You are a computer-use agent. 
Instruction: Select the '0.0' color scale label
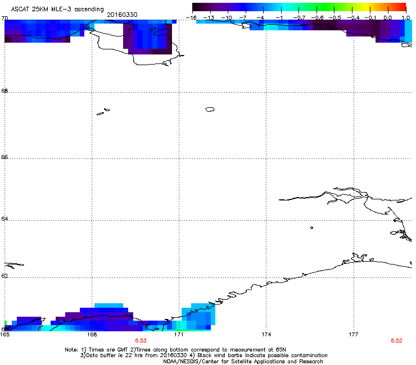pyautogui.click(x=388, y=18)
